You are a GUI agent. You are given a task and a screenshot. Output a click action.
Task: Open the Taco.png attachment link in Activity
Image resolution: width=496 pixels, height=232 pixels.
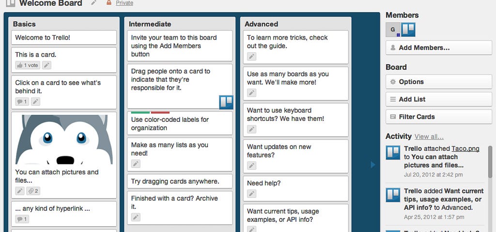pyautogui.click(x=465, y=149)
